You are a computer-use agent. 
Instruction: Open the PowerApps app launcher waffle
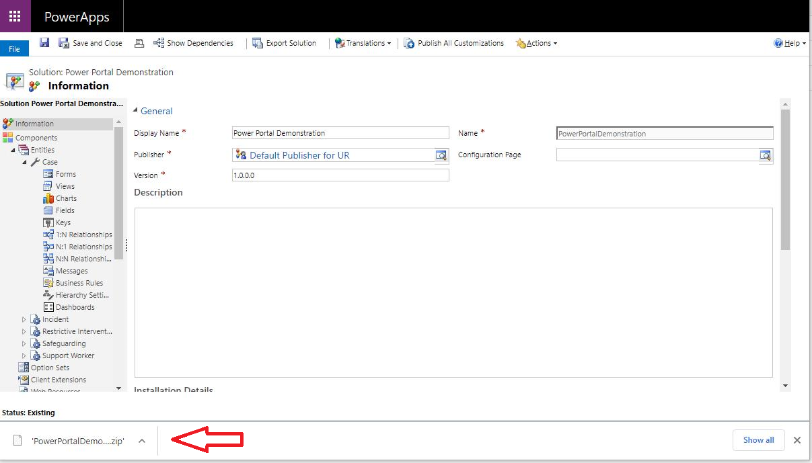15,16
